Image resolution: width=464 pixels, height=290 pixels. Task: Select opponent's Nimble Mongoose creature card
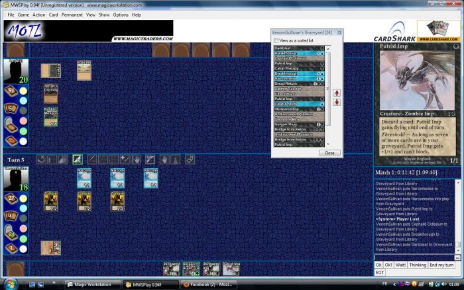click(x=51, y=117)
